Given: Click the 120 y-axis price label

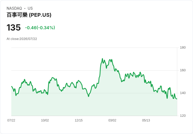Looking at the screenshot, I should 183,116.
